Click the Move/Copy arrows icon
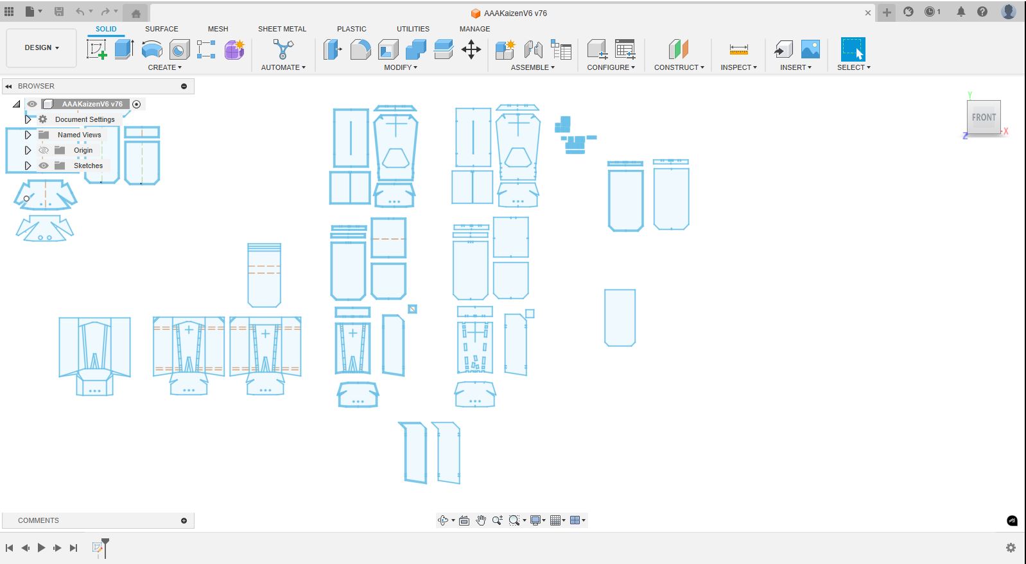1026x564 pixels. (471, 49)
